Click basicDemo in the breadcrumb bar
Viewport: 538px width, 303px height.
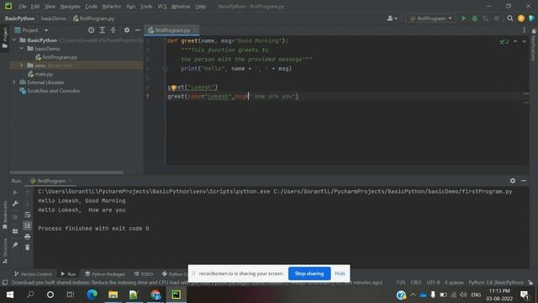(54, 19)
